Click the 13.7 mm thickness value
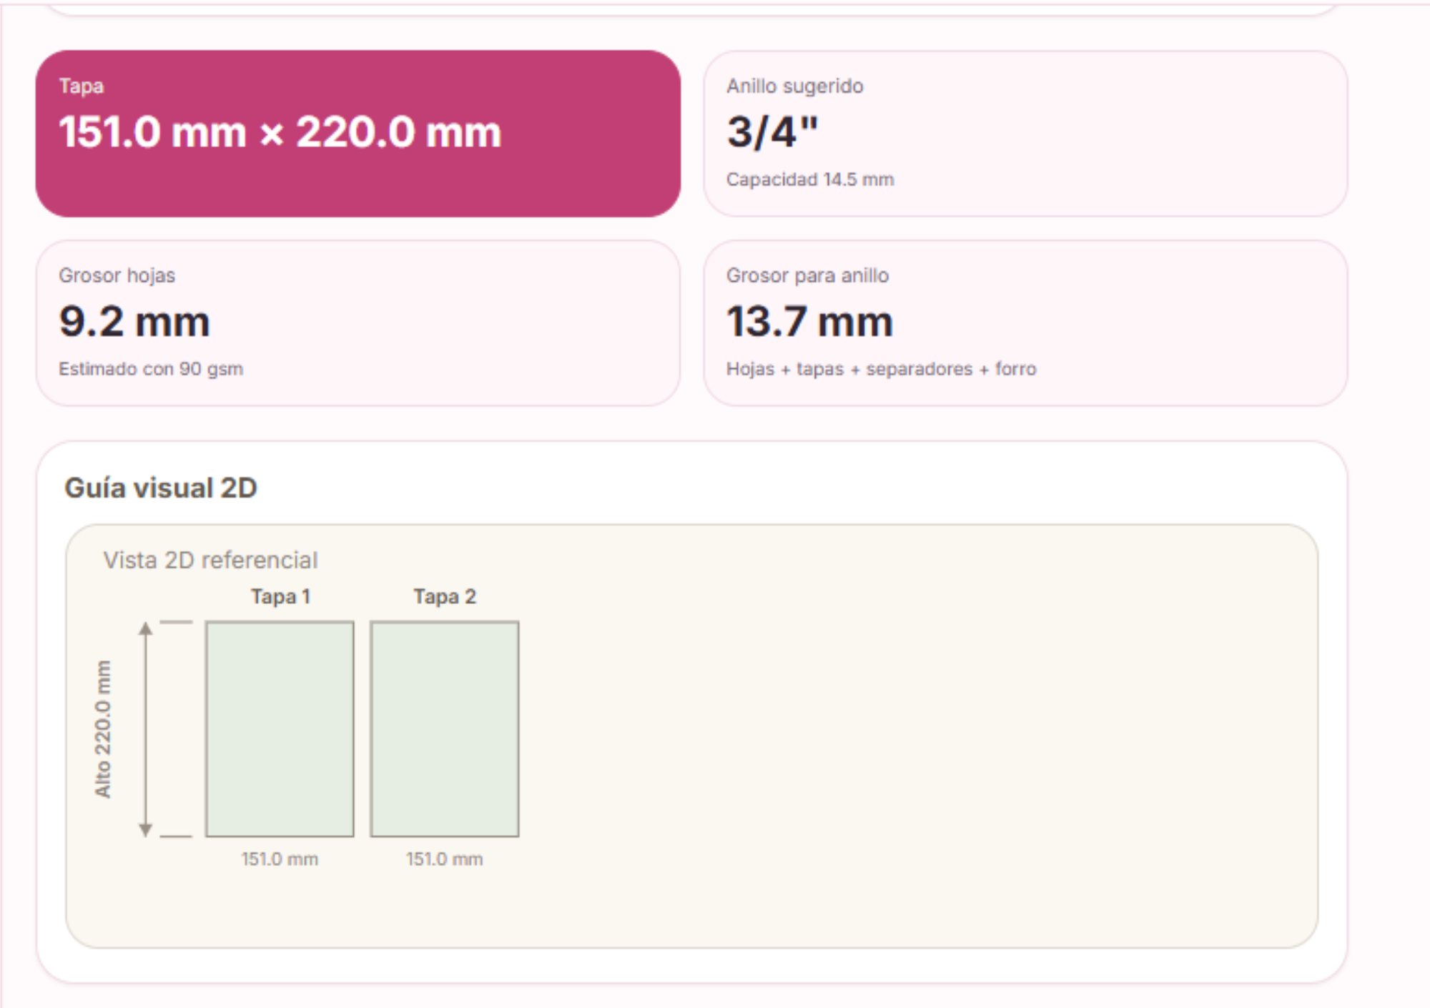 [809, 322]
